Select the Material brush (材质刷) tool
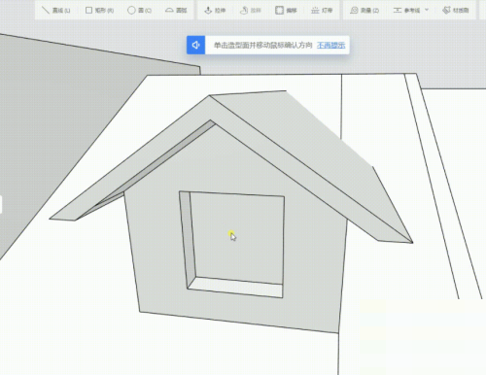 coord(456,11)
